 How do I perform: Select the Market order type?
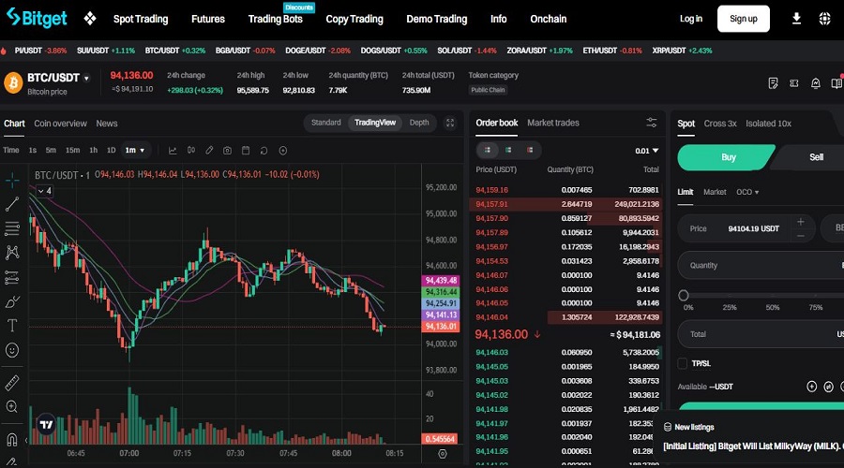[715, 192]
